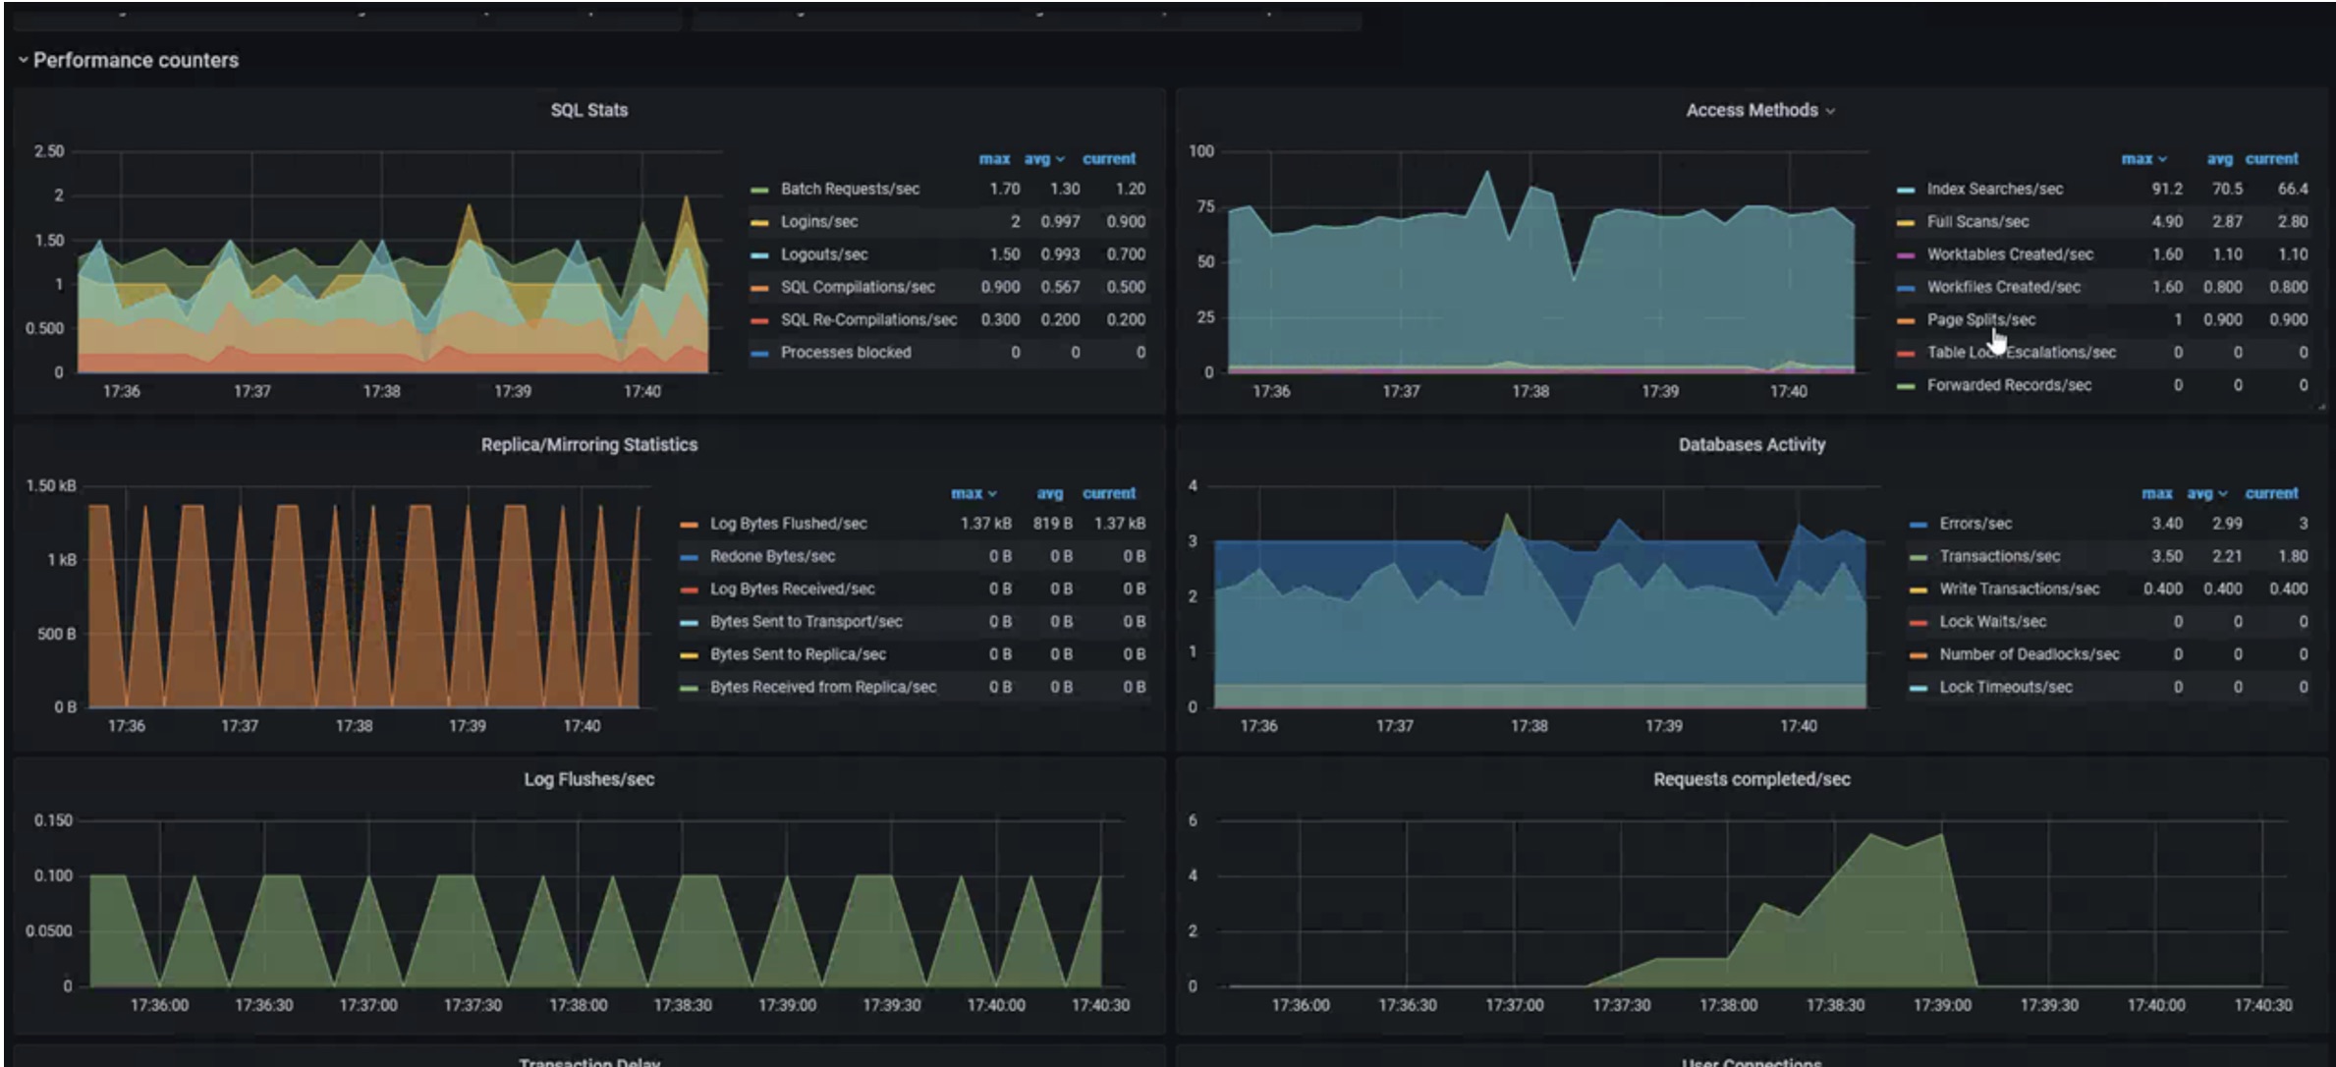The image size is (2336, 1067).
Task: Toggle the Workfiles Created/sec series
Action: 2003,287
